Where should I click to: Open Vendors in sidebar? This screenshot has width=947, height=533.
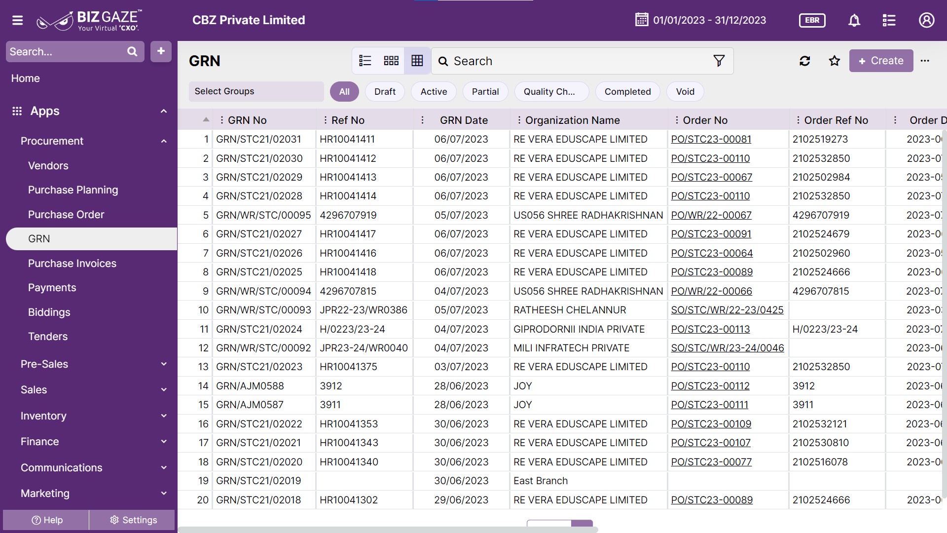coord(48,166)
